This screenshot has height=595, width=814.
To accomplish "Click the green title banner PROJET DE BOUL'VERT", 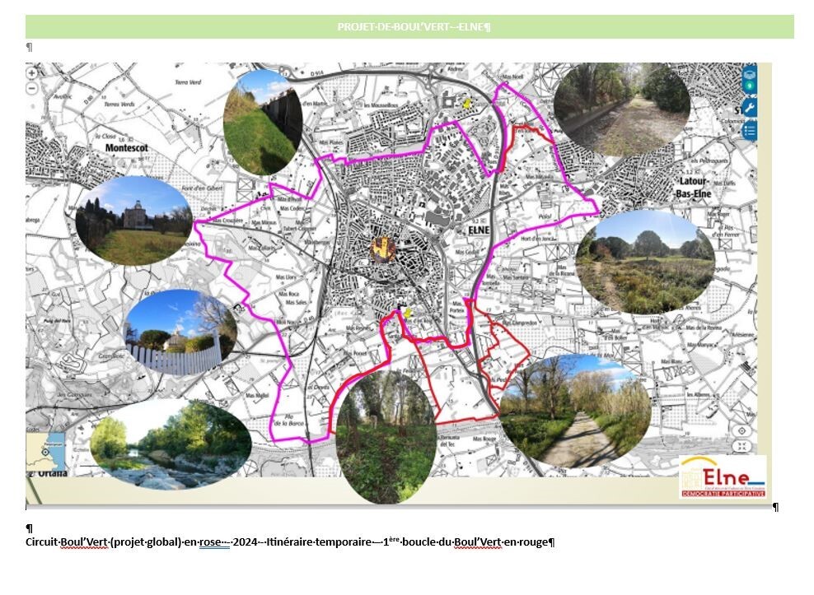I will pos(409,27).
